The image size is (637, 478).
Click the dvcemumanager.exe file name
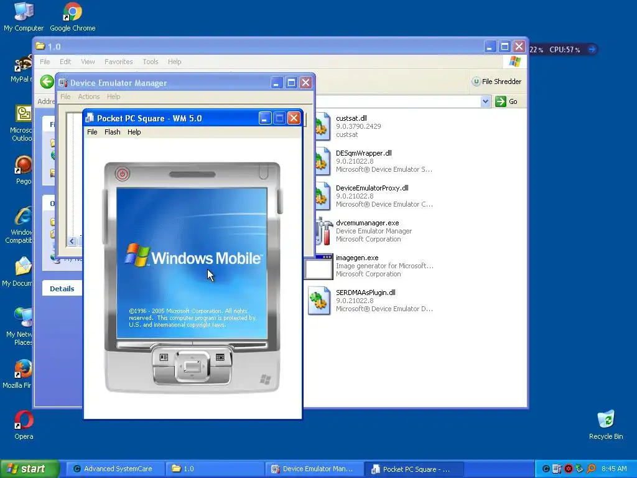point(368,223)
